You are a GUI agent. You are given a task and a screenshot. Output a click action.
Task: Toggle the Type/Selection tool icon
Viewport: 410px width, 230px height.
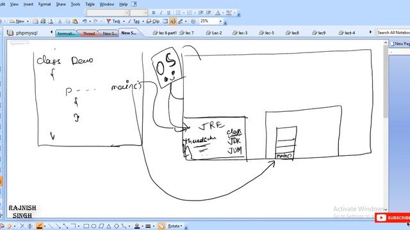[172, 21]
